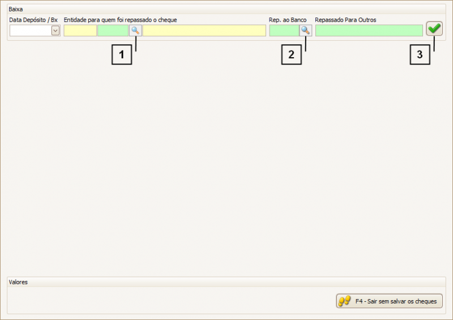
Task: Click the first yellow entity code field
Action: point(80,31)
